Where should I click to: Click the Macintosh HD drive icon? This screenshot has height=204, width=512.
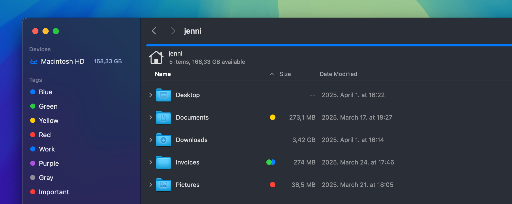[x=34, y=61]
